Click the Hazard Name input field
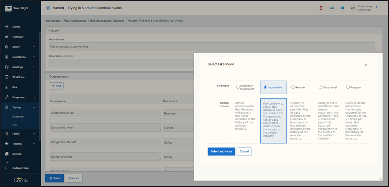Viewport: 389px width, 187px height. tap(212, 46)
